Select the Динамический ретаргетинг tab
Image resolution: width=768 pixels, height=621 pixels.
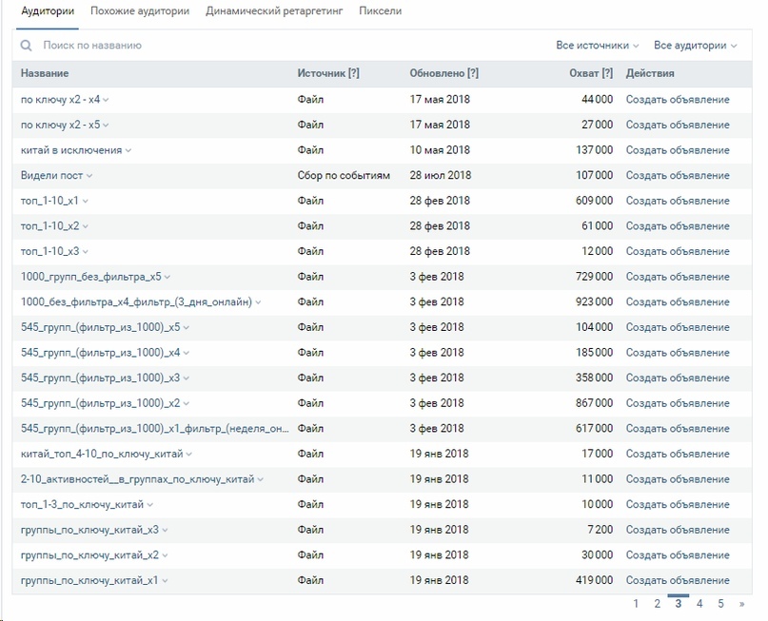point(274,10)
